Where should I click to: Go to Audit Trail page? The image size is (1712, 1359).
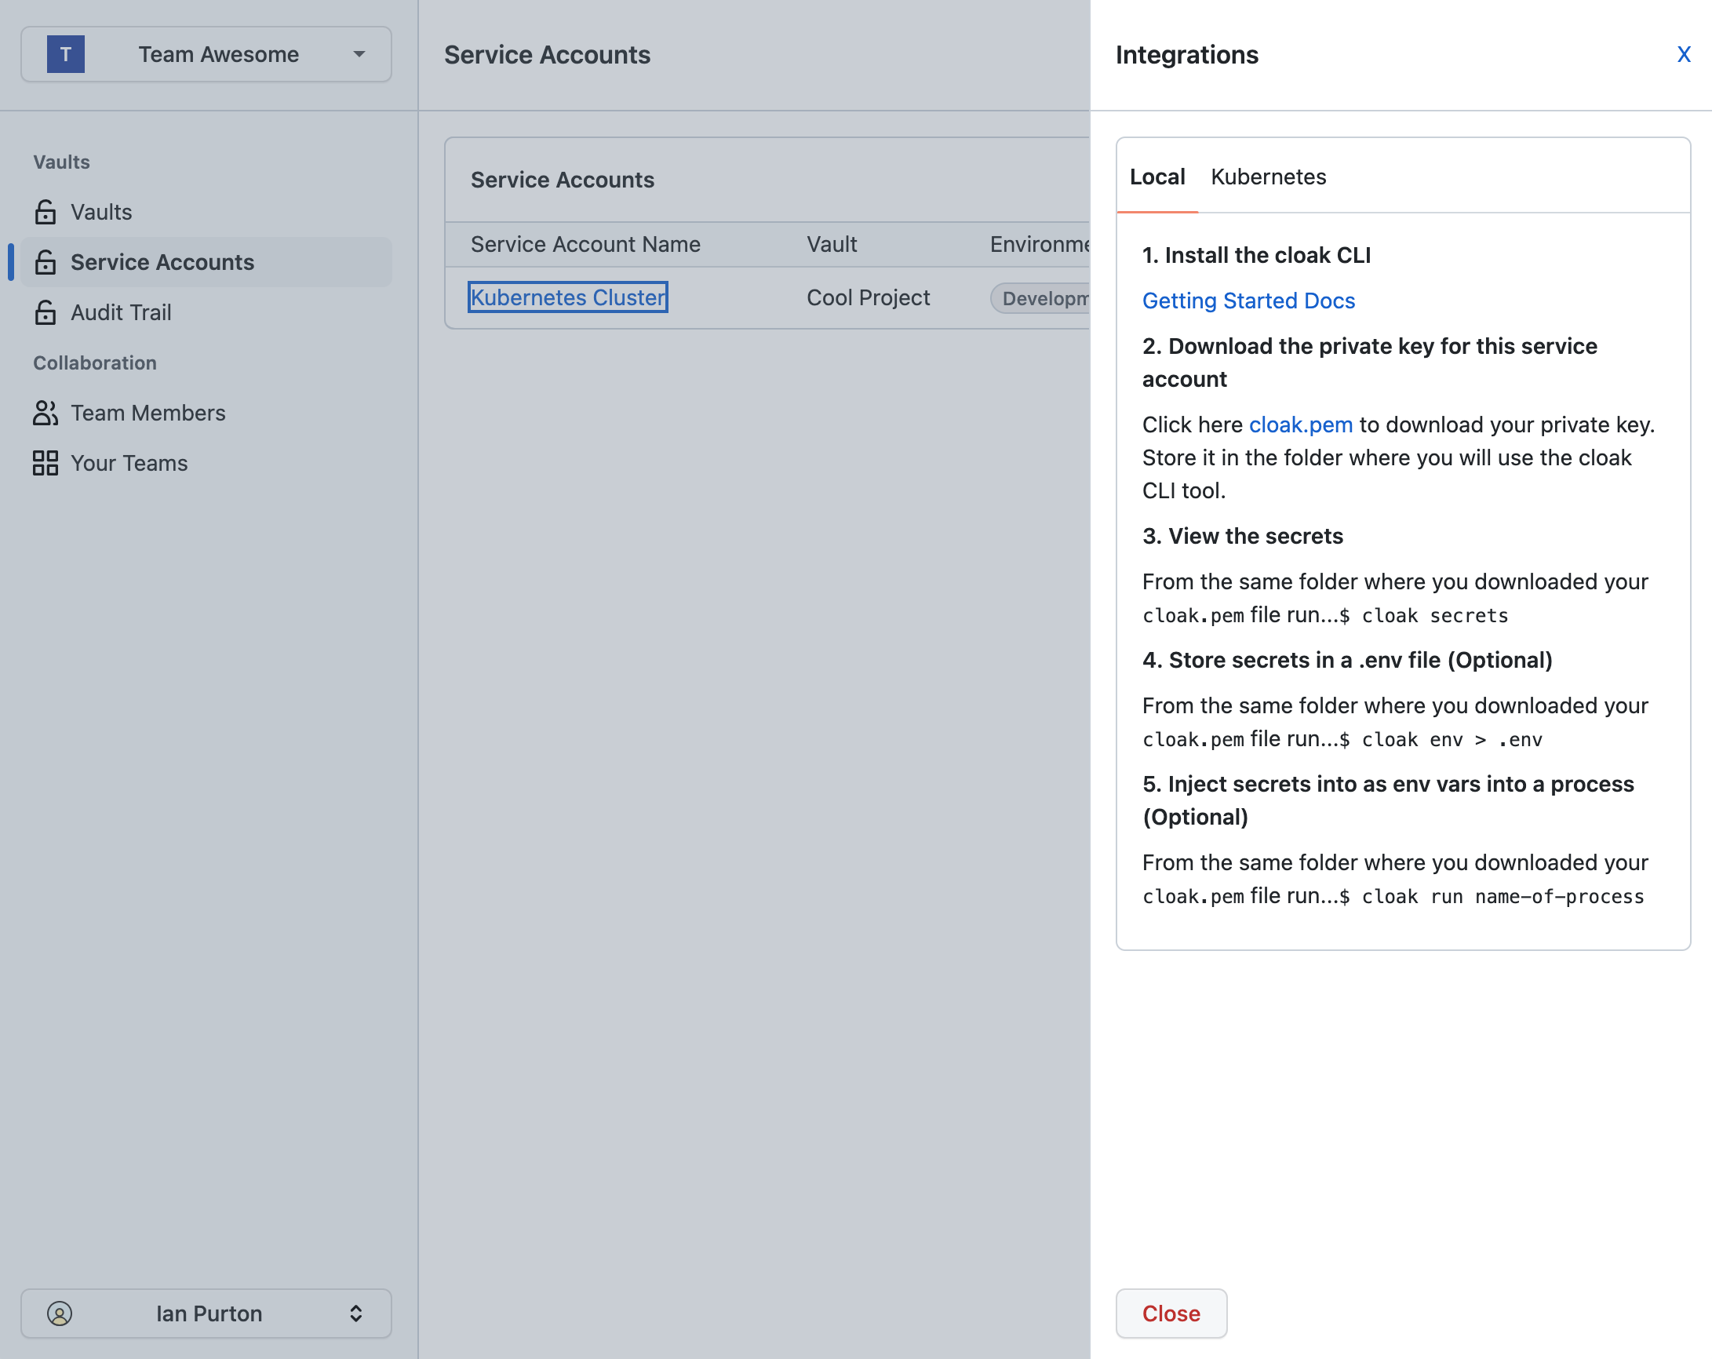[121, 312]
